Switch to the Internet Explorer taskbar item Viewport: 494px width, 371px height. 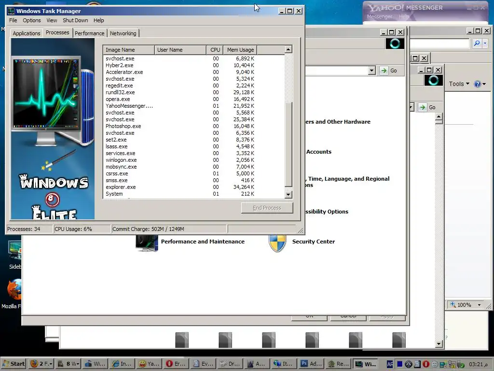pyautogui.click(x=122, y=364)
